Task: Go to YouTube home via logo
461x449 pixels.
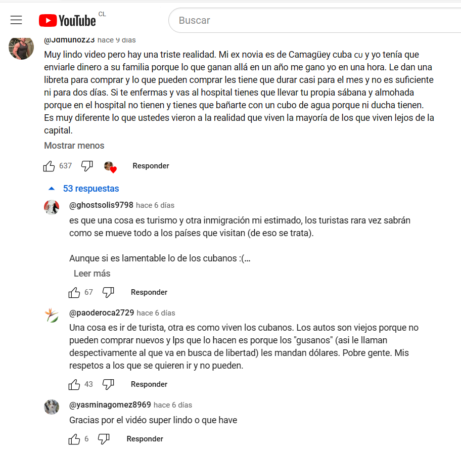Action: click(67, 20)
